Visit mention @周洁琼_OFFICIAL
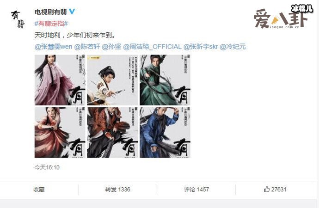This screenshot has height=208, width=319. [x=152, y=47]
